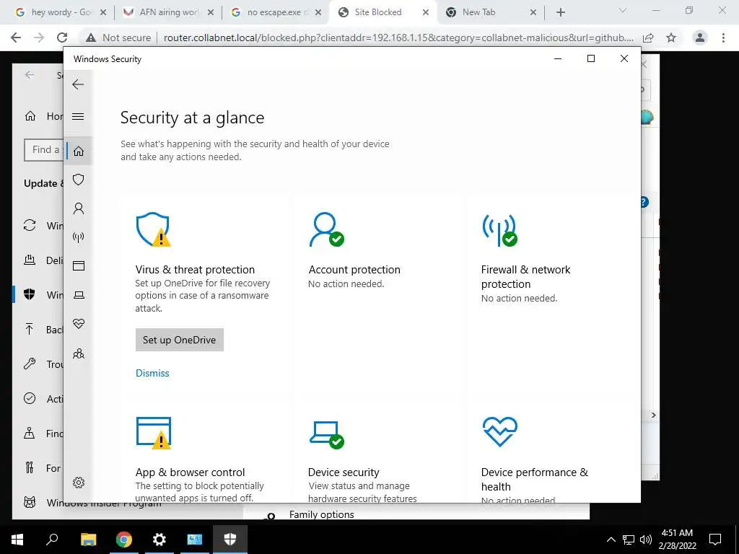This screenshot has height=554, width=739.
Task: Click the Chrome address bar URL
Action: click(x=398, y=38)
